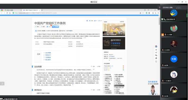
Task: Open a new browser tab with the plus button
Action: (x=42, y=10)
